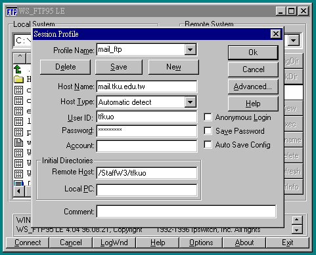Delete the mail_ftp profile
Image resolution: width=316 pixels, height=255 pixels.
pyautogui.click(x=65, y=67)
